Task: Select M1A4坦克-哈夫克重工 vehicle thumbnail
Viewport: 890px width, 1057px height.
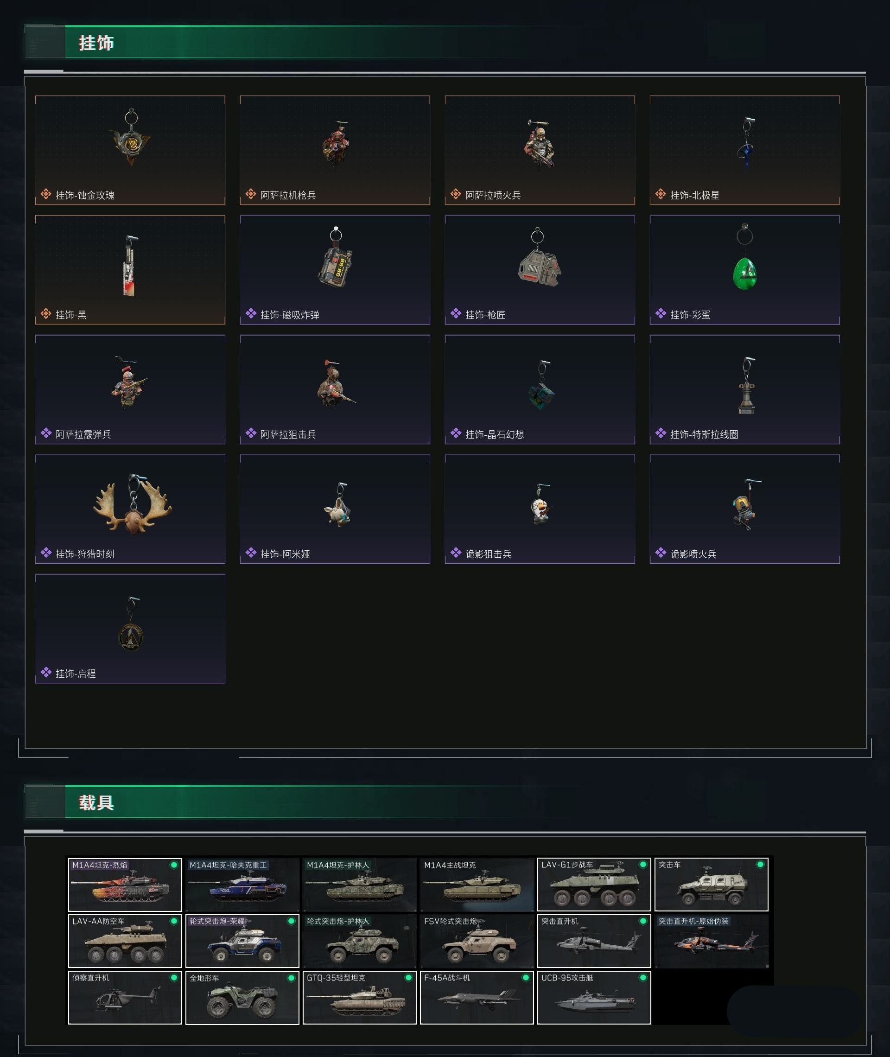Action: [242, 885]
